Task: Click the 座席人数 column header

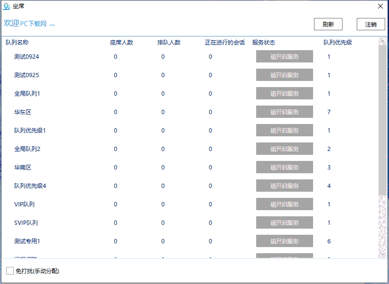Action: pyautogui.click(x=121, y=42)
